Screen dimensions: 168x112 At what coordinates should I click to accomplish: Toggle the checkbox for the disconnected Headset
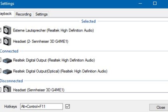click(x=1, y=89)
